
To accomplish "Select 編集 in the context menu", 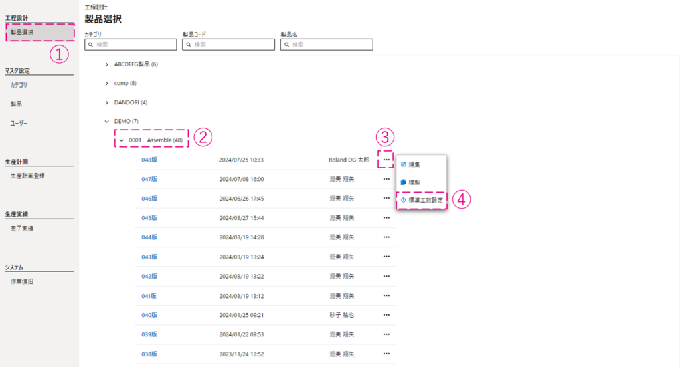I will click(x=414, y=164).
